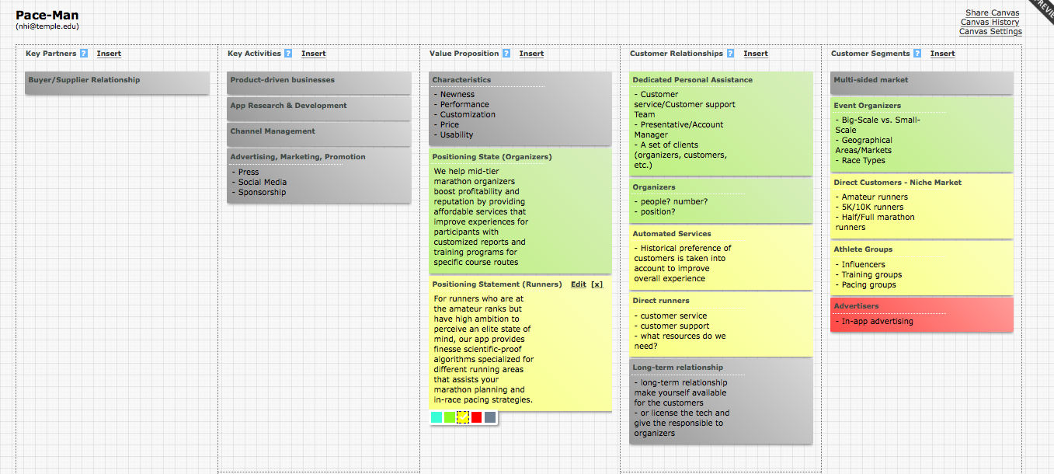Insert a new Key Activities note
This screenshot has width=1054, height=474.
click(314, 54)
